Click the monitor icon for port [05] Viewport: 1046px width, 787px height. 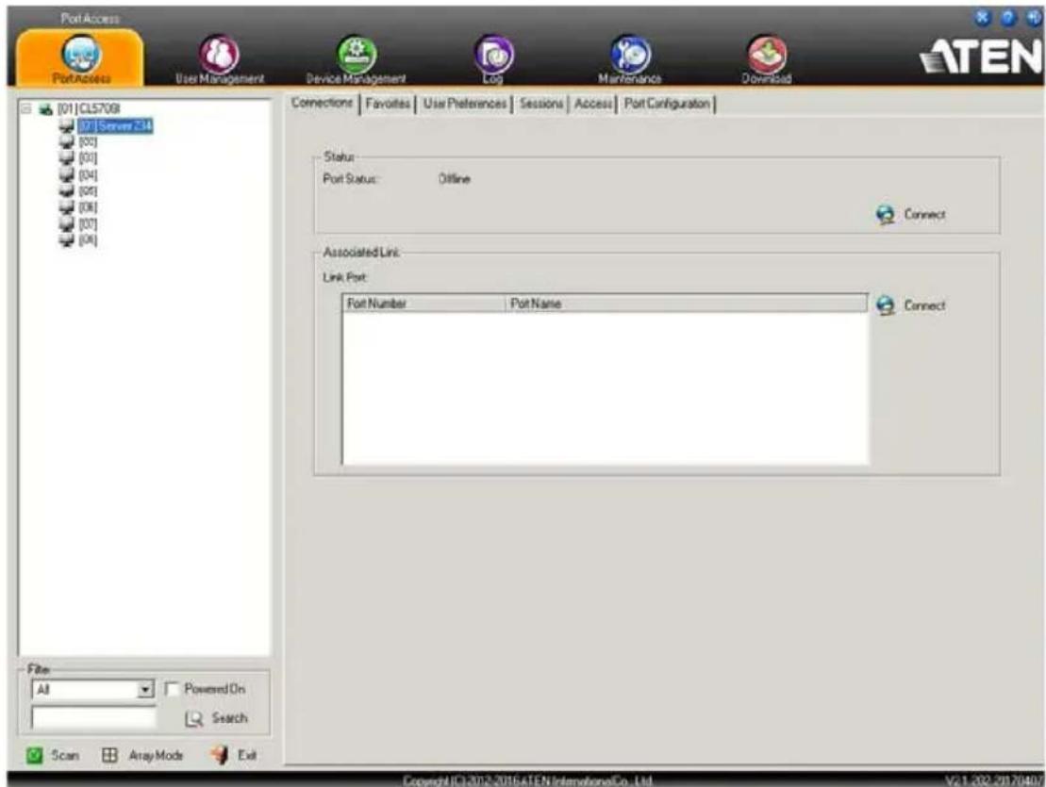[67, 191]
